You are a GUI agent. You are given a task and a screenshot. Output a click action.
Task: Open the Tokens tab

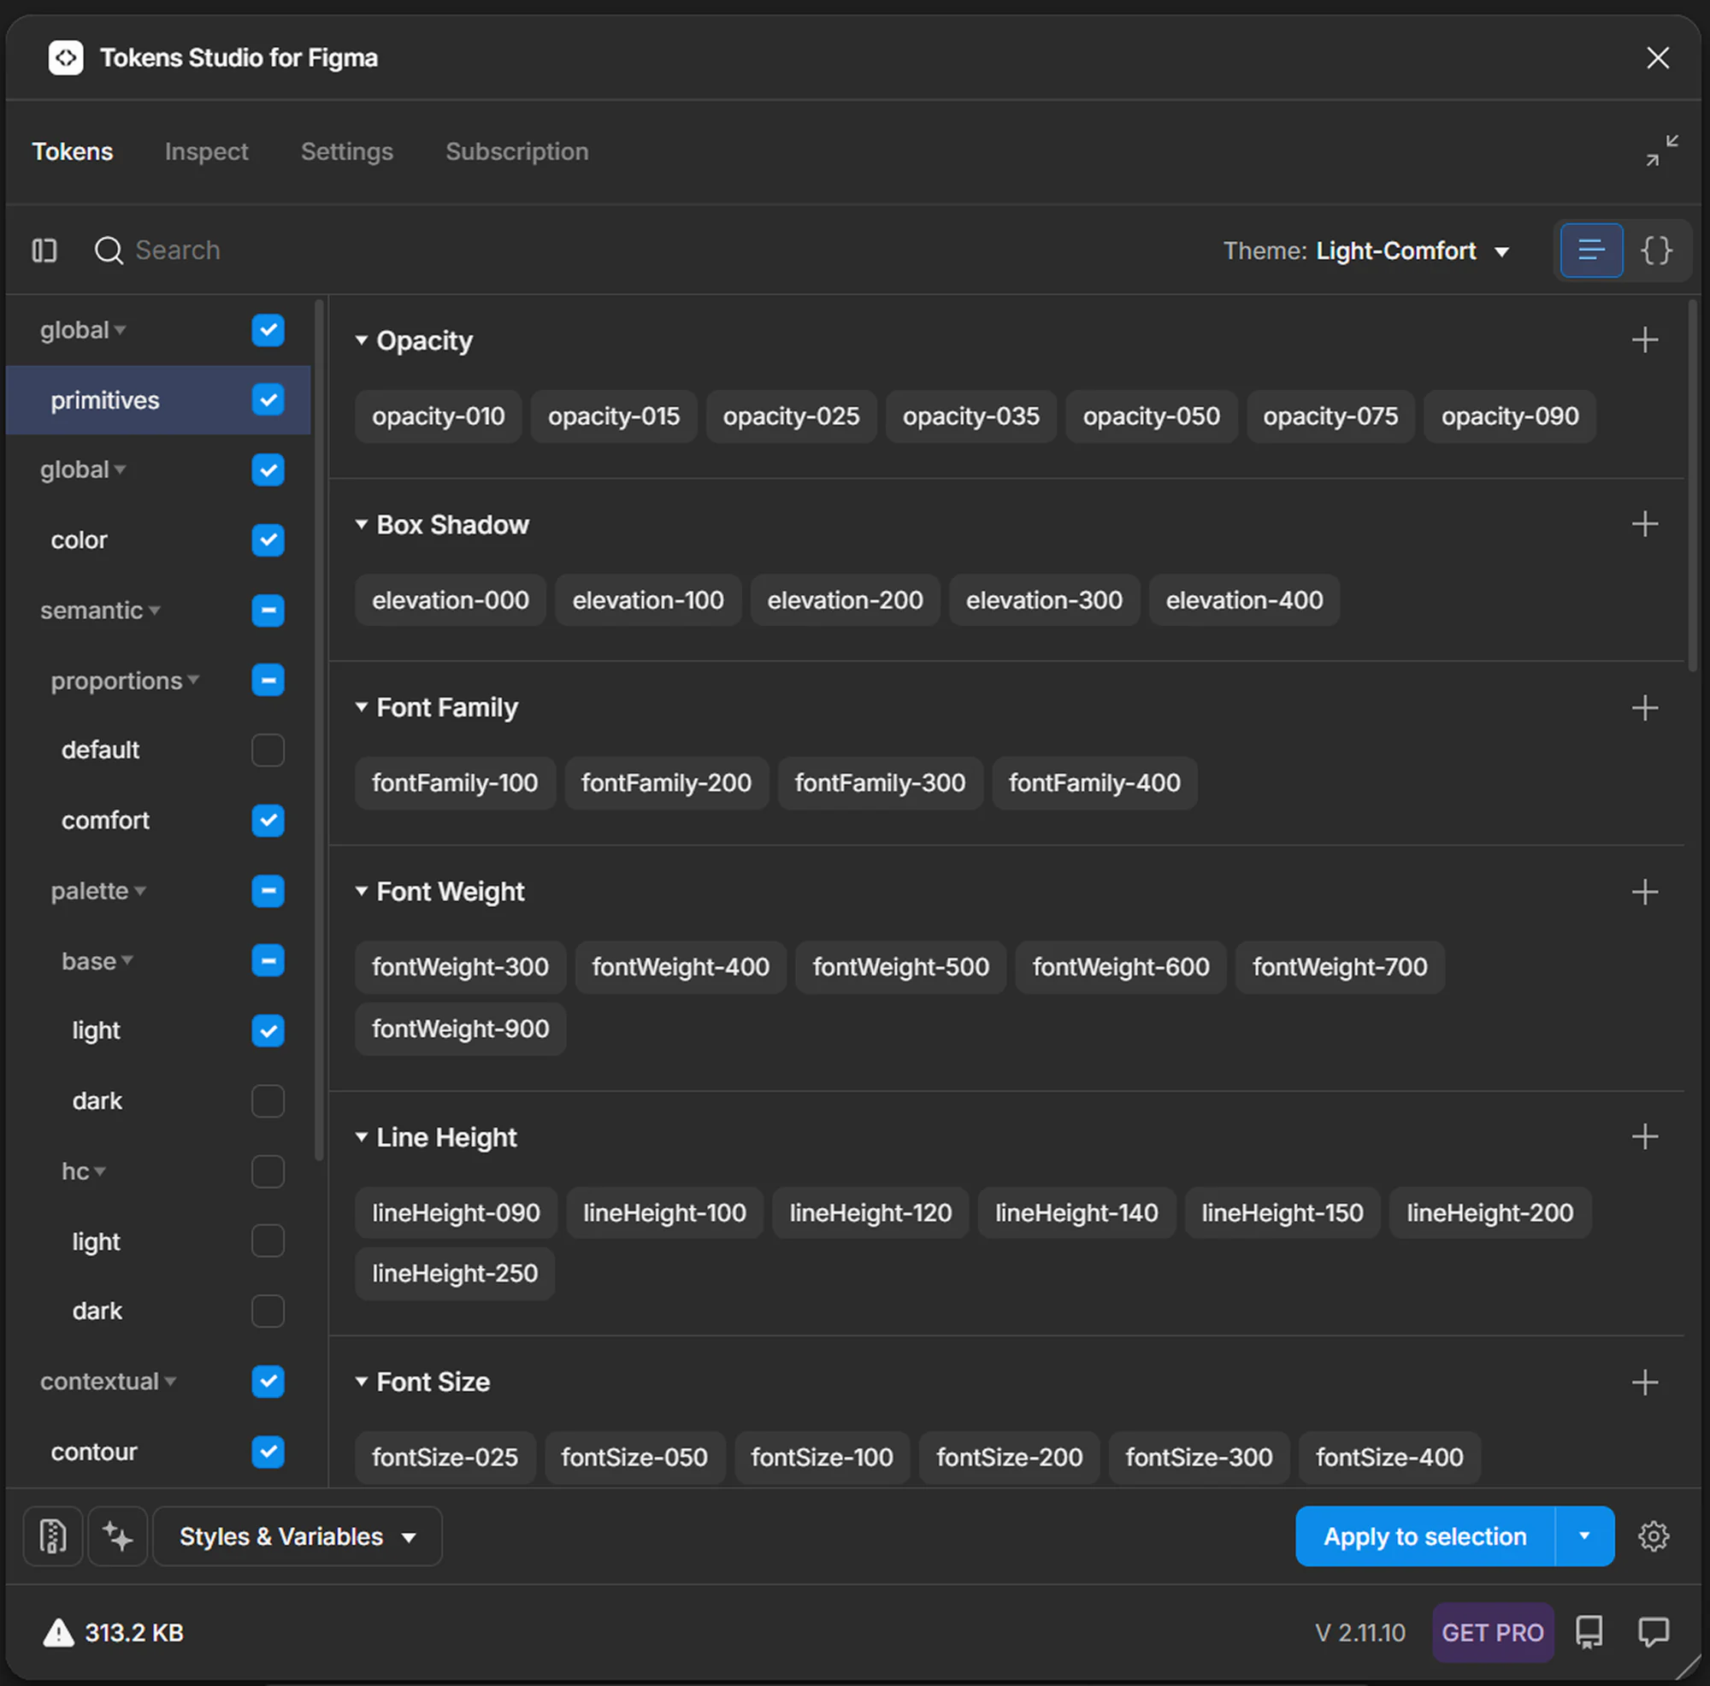[x=73, y=151]
